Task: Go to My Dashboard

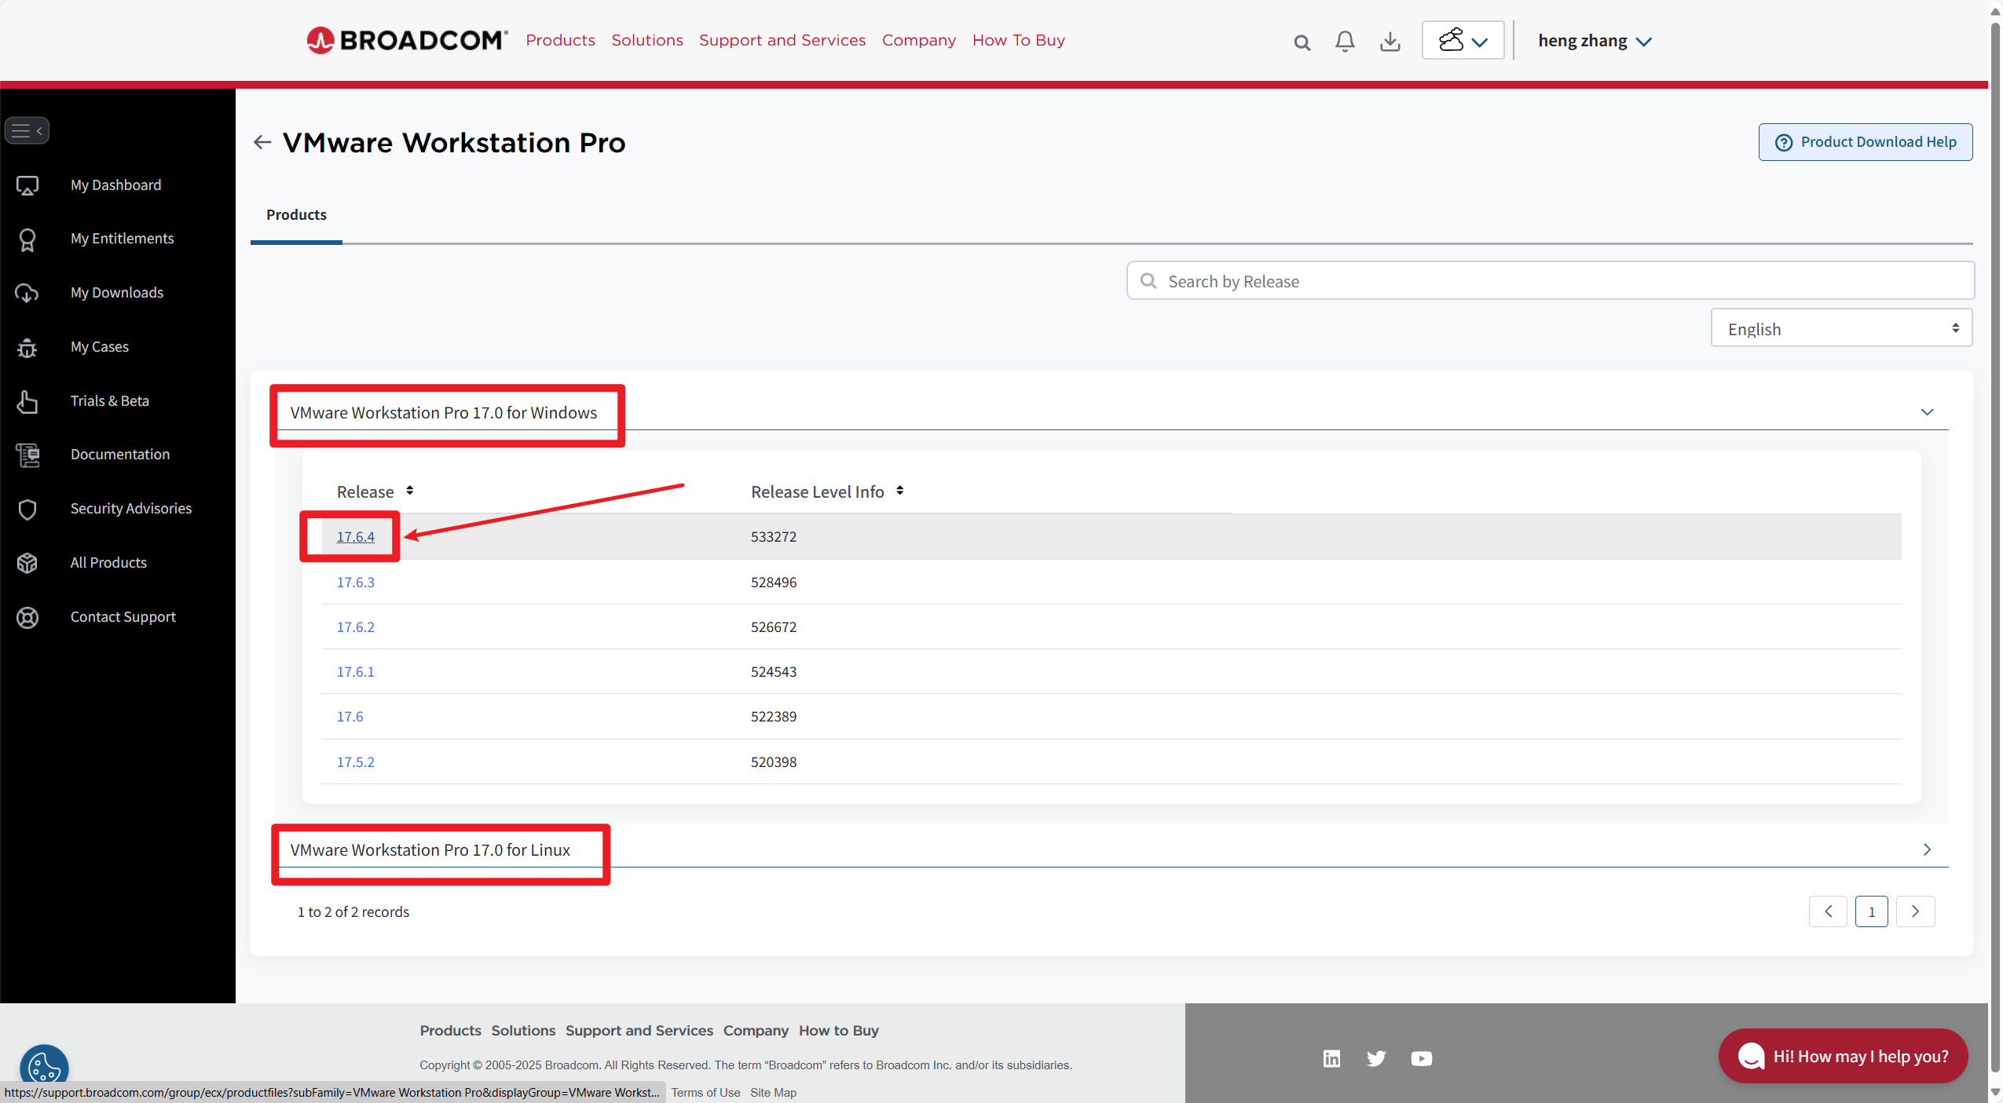Action: (115, 185)
